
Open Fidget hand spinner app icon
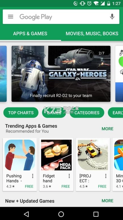coord(56,155)
